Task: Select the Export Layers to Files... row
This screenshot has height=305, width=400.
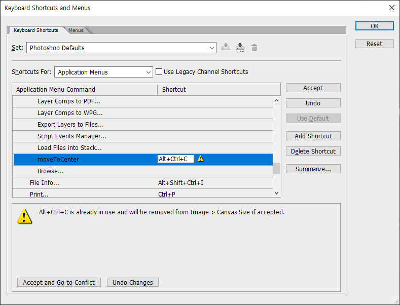Action: pos(142,125)
